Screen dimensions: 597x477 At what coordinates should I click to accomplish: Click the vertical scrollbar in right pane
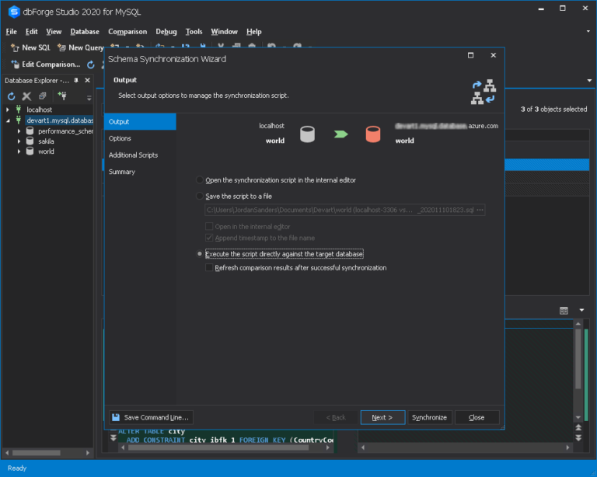click(x=578, y=357)
